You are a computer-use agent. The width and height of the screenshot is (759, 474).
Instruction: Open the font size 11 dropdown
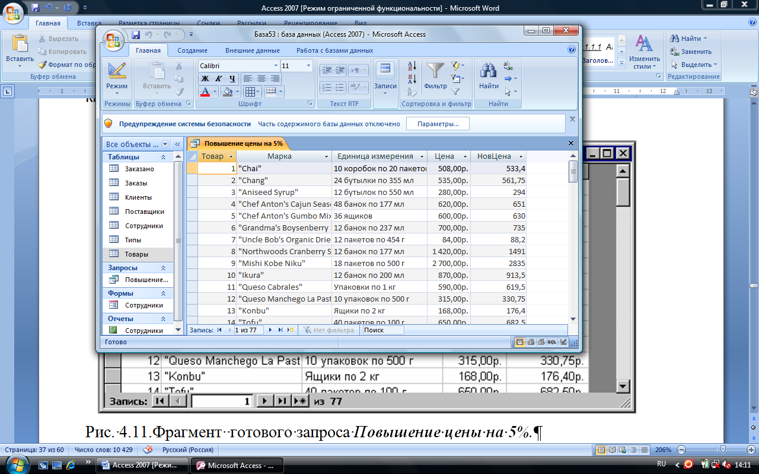pyautogui.click(x=308, y=66)
